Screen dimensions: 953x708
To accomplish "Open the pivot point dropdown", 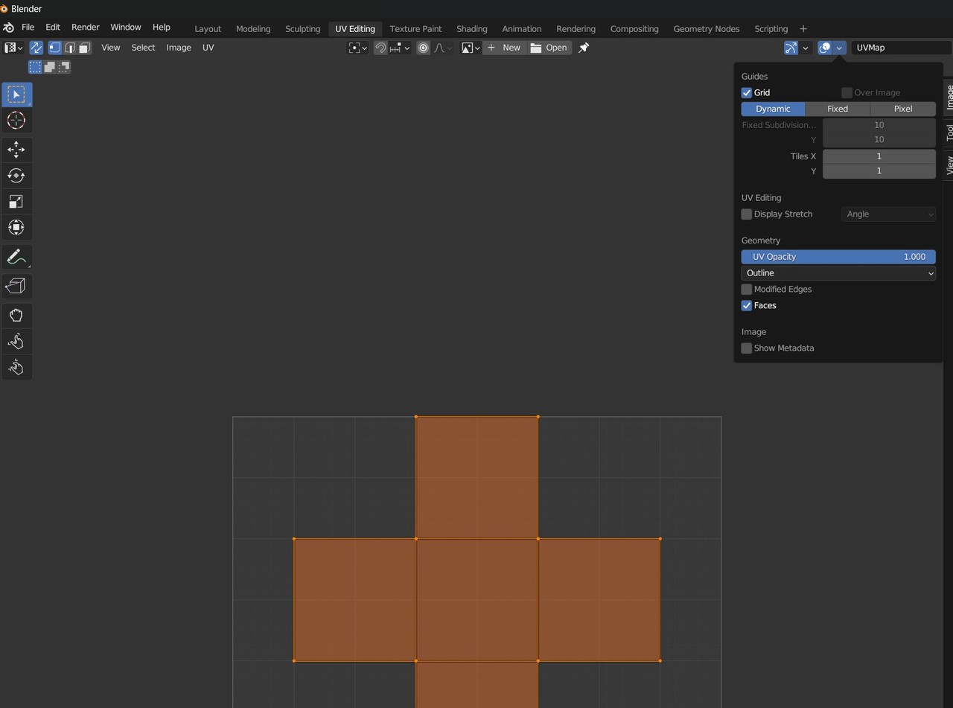I will click(x=358, y=48).
